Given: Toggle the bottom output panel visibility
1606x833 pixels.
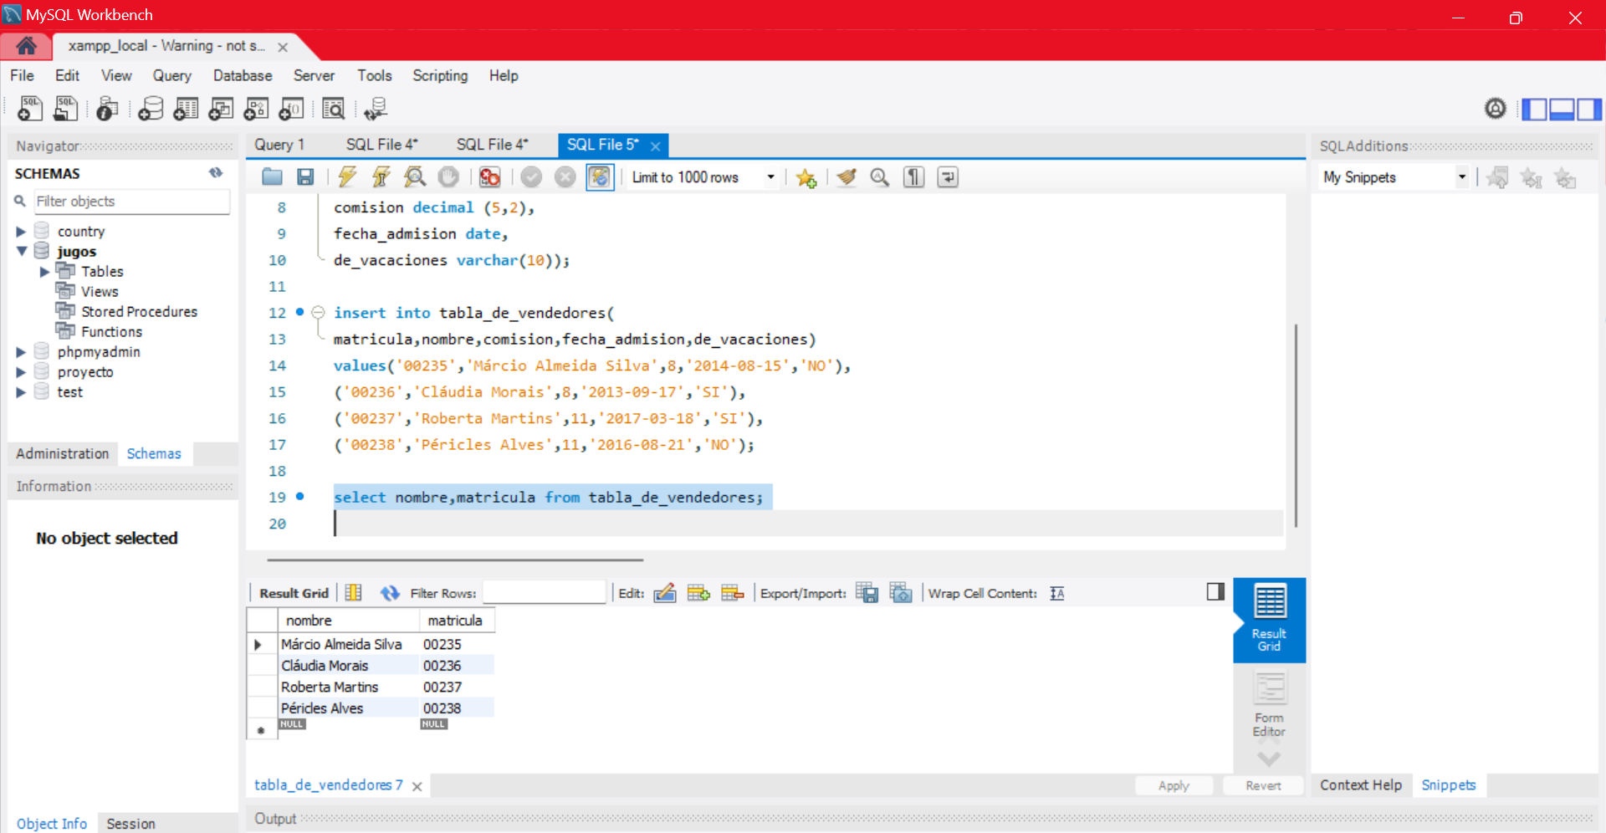Looking at the screenshot, I should tap(1562, 109).
